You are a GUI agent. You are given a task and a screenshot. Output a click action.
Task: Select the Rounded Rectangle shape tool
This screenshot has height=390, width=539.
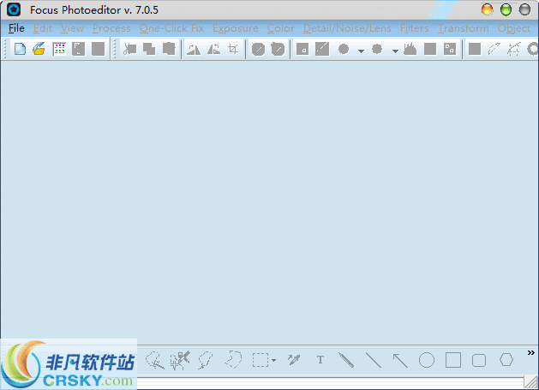479,360
